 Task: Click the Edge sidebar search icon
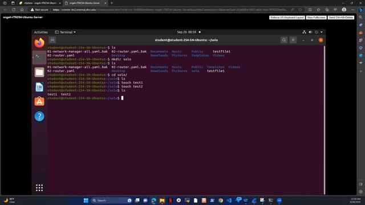point(361,18)
